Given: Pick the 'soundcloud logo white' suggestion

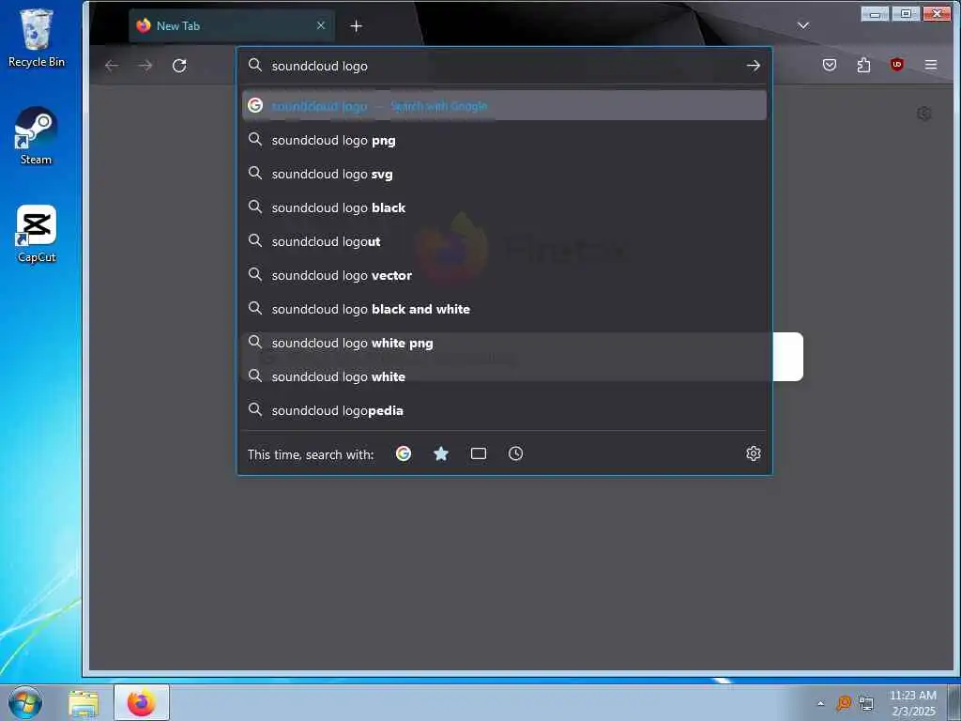Looking at the screenshot, I should coord(504,376).
